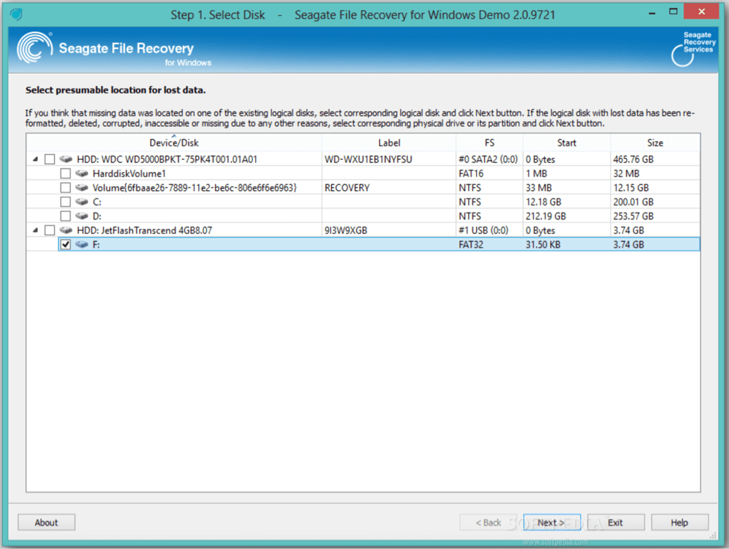Select the F: FAT32 row
This screenshot has height=549, width=729.
(x=292, y=245)
